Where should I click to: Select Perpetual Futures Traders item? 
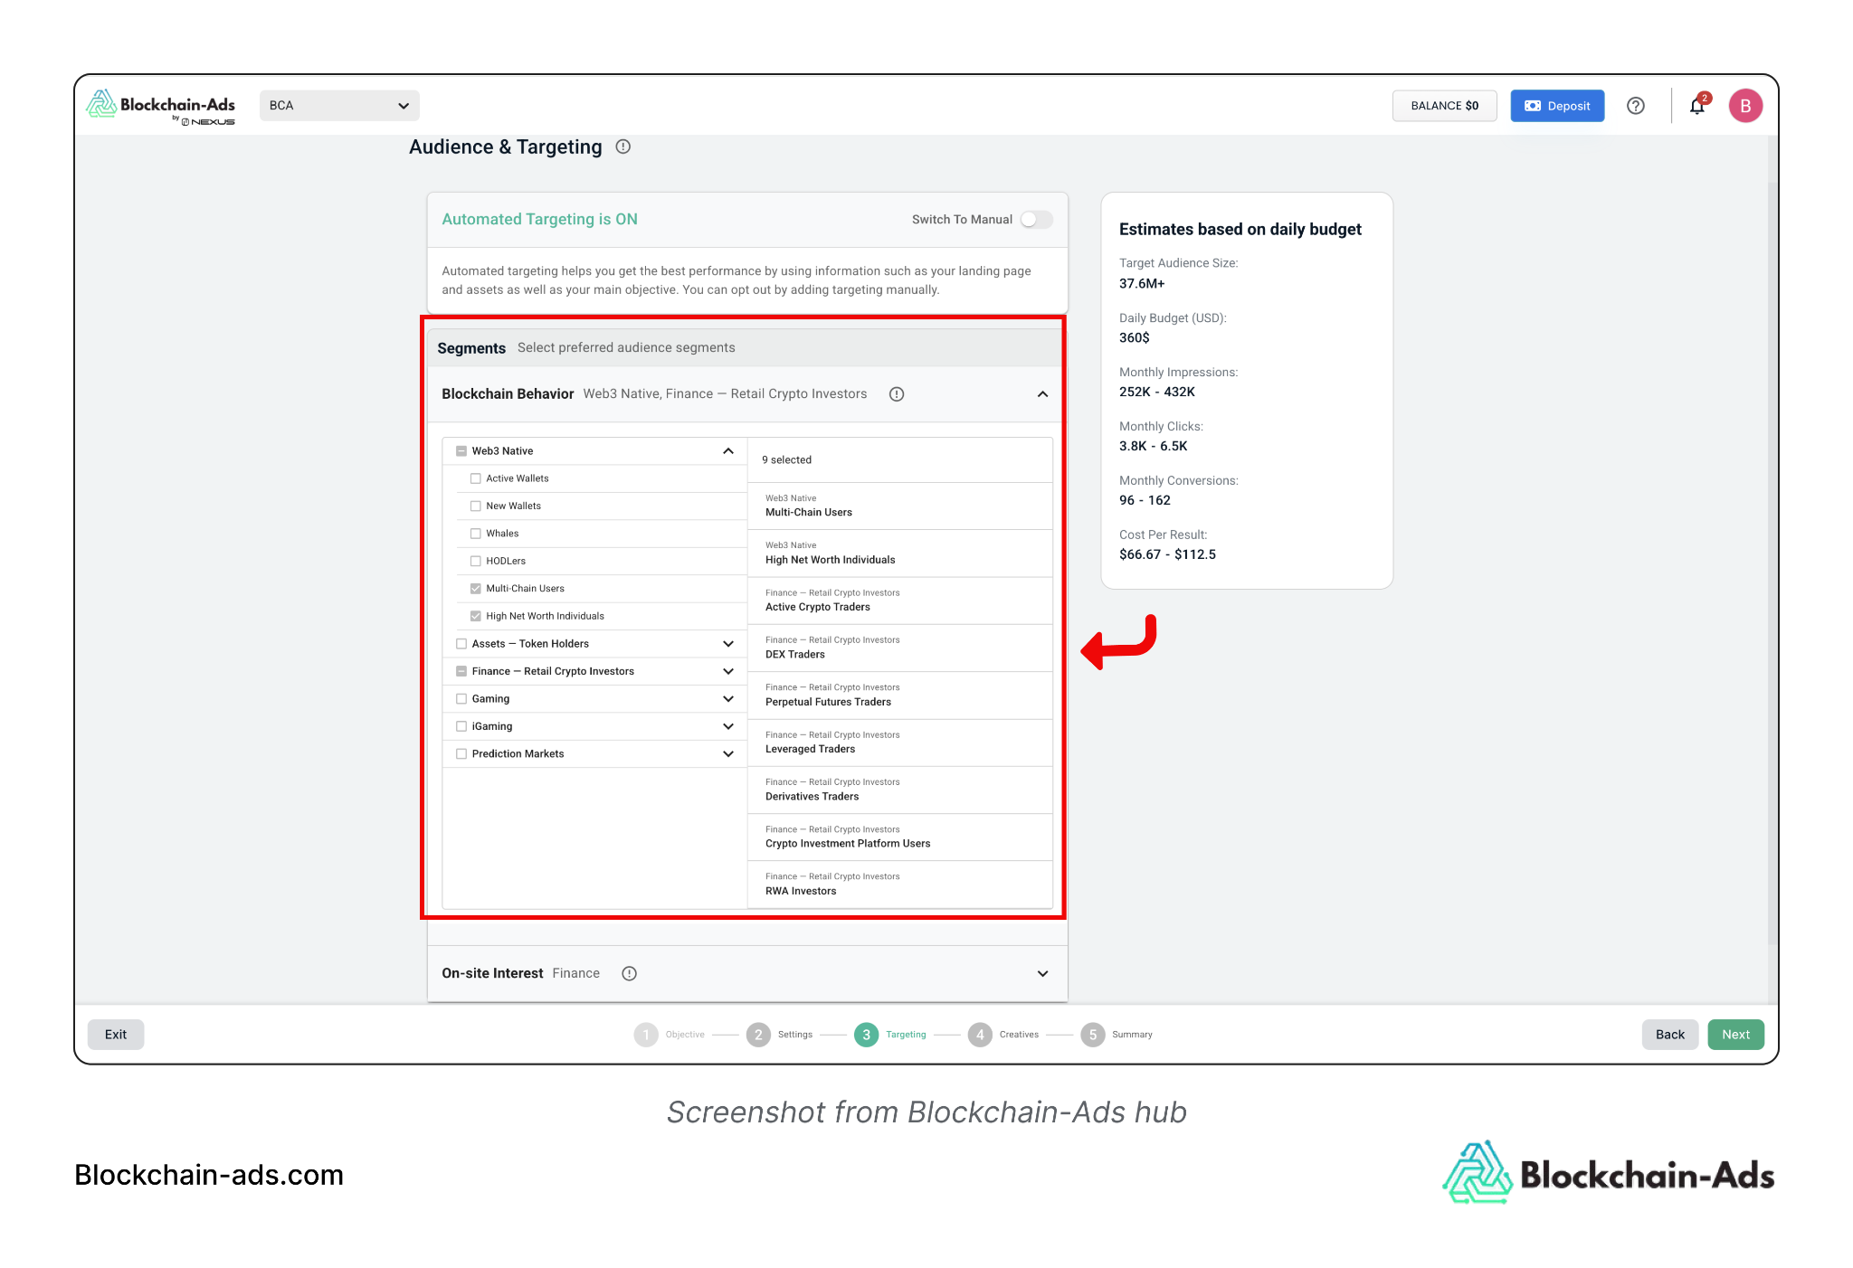[x=900, y=696]
